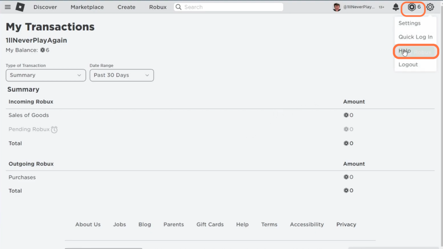Viewport: 443px width, 249px height.
Task: Open the Help footer link
Action: coord(242,224)
